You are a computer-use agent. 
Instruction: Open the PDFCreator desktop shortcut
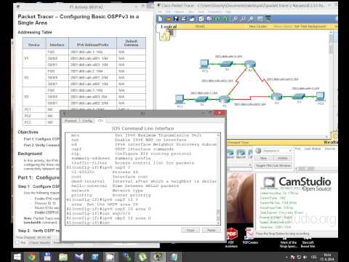click(x=250, y=236)
